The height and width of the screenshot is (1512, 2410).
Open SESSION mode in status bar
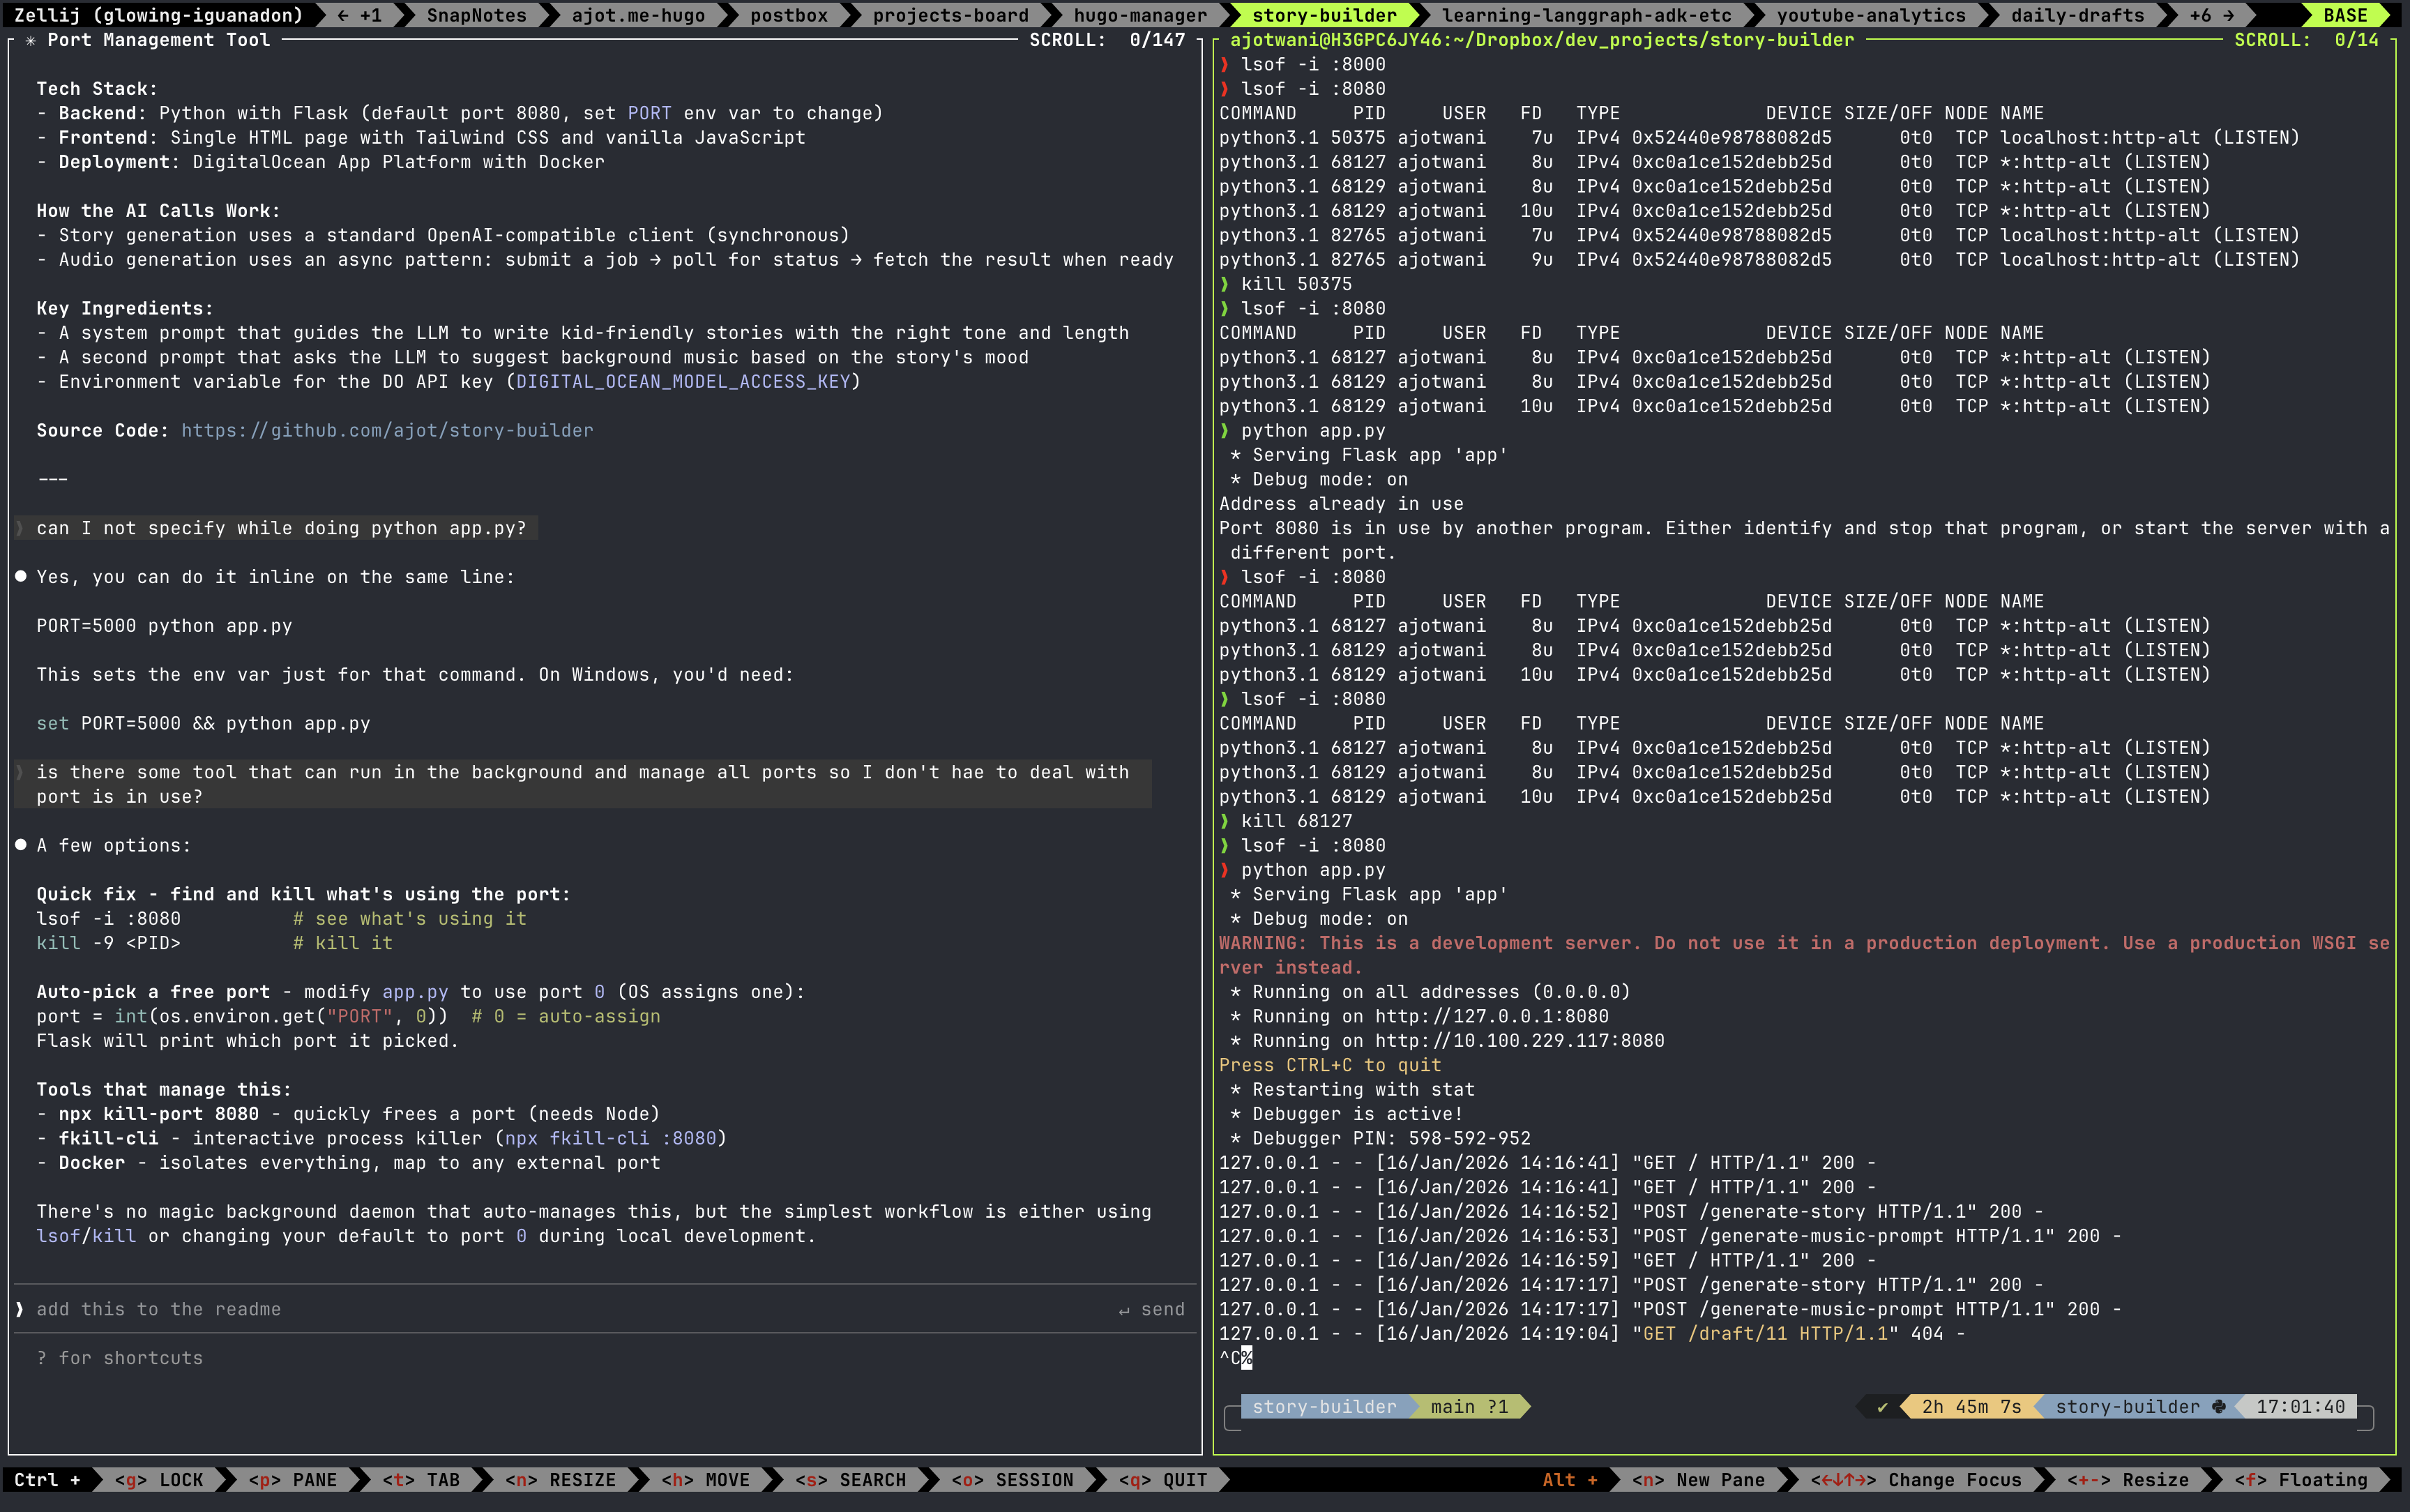(1013, 1479)
